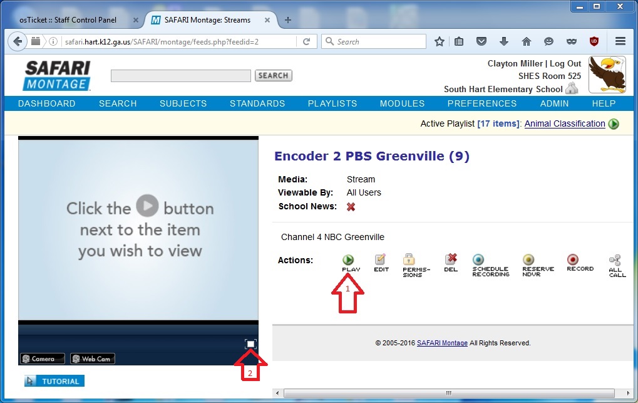Click the SAFARI Montage search input field
Viewport: 638px width, 403px height.
tap(180, 76)
